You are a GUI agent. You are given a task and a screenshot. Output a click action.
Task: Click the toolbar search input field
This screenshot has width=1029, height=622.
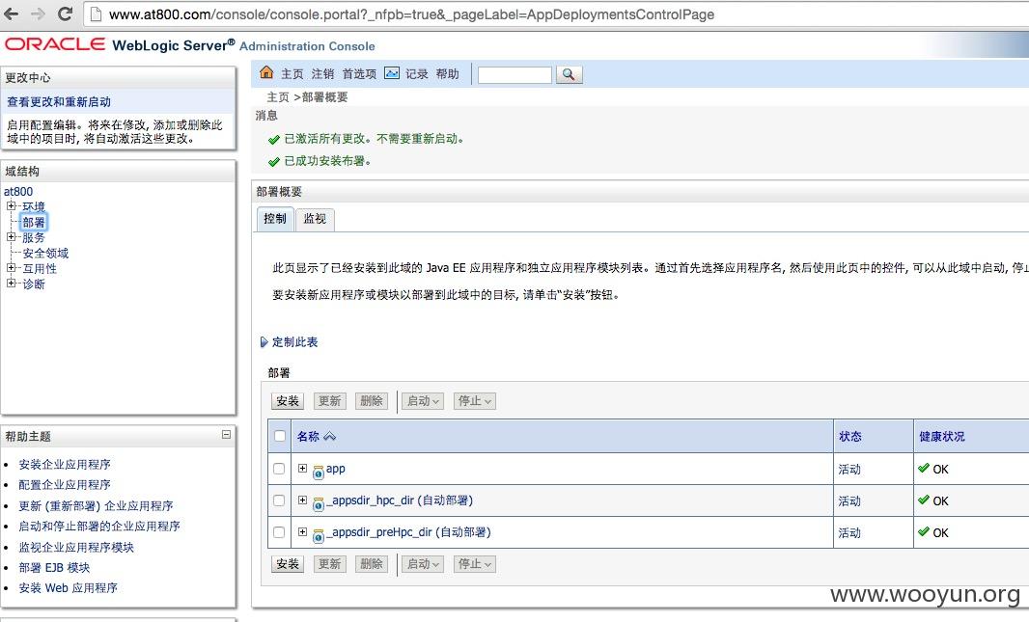pyautogui.click(x=515, y=74)
